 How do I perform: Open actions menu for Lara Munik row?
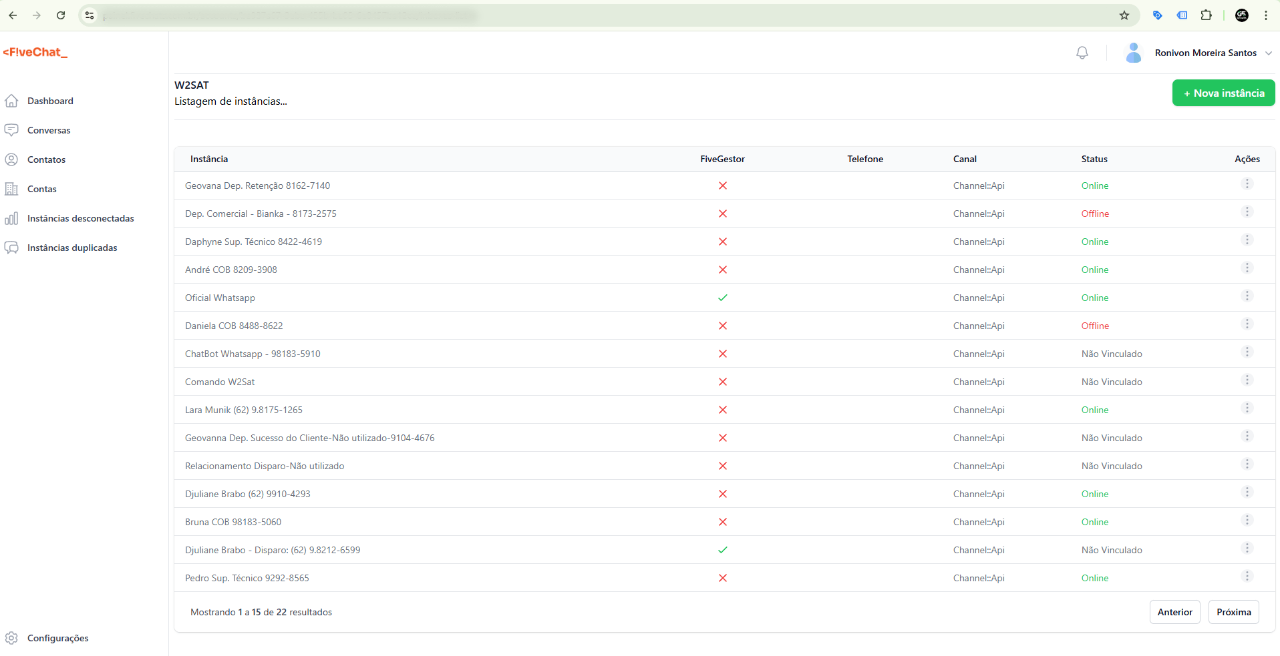coord(1247,408)
